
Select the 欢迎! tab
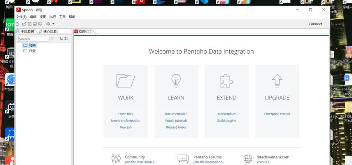tap(83, 31)
